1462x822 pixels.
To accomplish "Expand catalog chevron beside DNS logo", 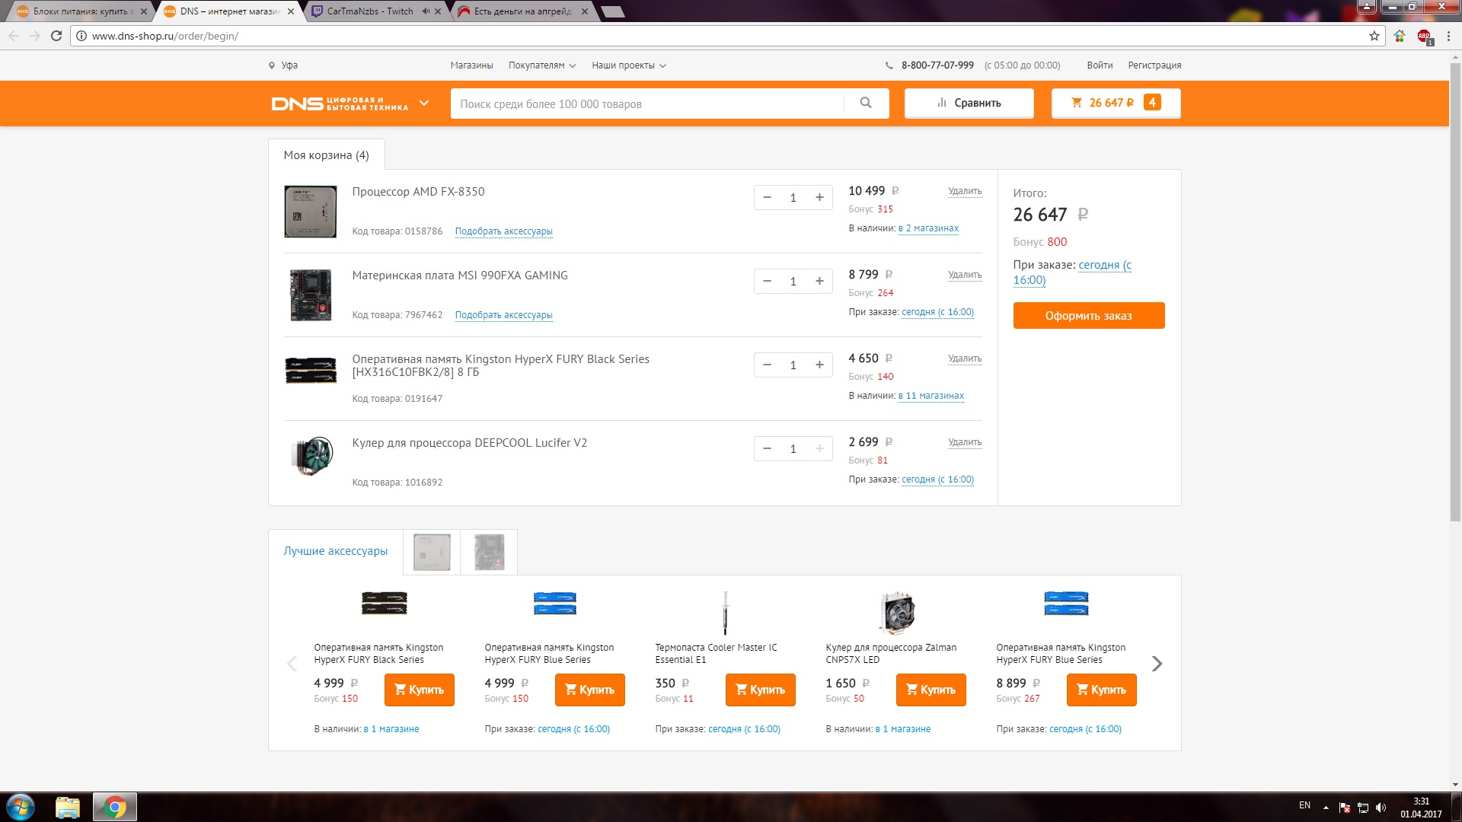I will (x=424, y=103).
